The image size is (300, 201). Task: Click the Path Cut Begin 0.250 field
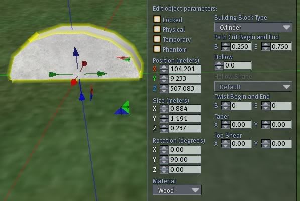click(x=241, y=47)
